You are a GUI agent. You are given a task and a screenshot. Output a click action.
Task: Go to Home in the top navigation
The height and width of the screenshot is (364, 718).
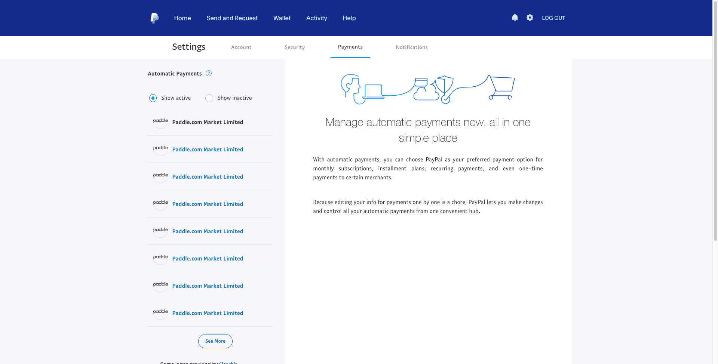click(x=182, y=18)
